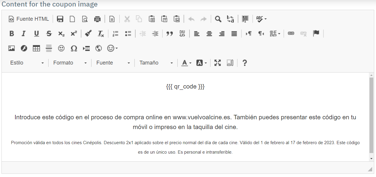The image size is (376, 177).
Task: Switch to Fuente HTML source view
Action: point(29,19)
